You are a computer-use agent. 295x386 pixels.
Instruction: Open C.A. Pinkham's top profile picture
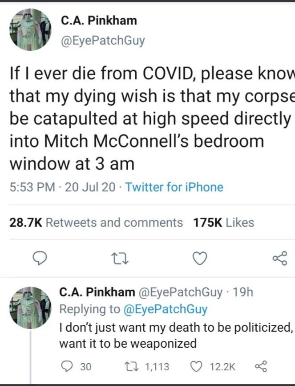30,29
